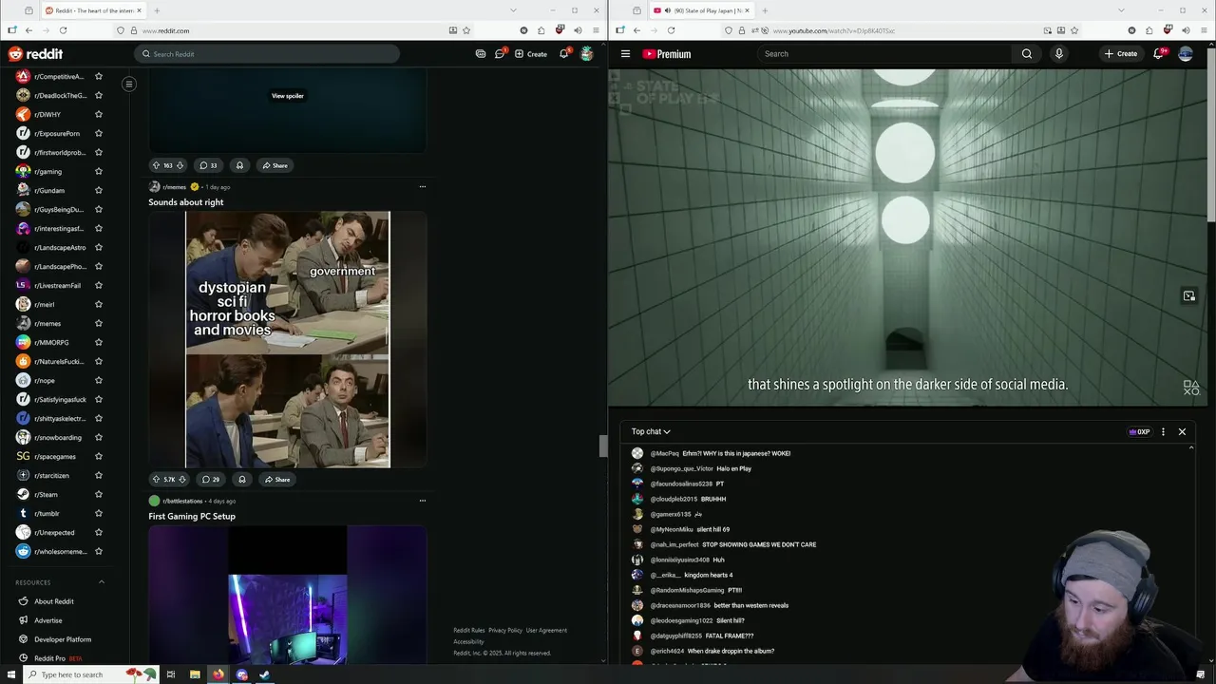Click the Reddit page scrollbar thumb
This screenshot has height=684, width=1216.
click(x=602, y=446)
